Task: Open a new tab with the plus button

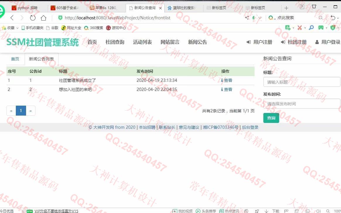Action: [286, 8]
